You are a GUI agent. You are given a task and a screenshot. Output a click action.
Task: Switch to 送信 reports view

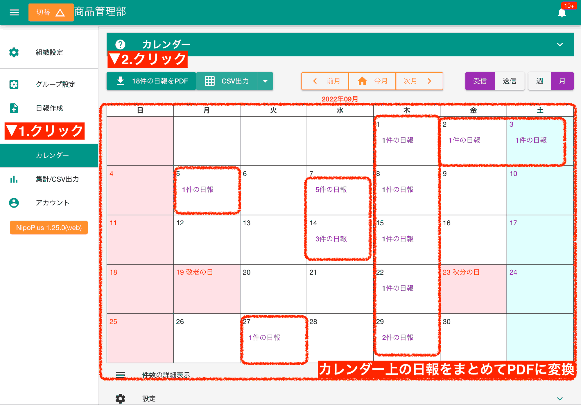click(510, 81)
